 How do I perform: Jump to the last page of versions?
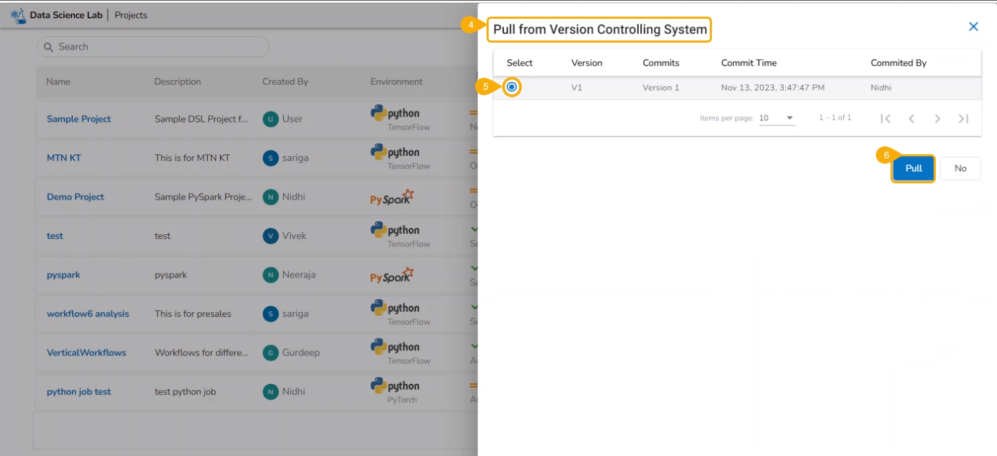[963, 118]
